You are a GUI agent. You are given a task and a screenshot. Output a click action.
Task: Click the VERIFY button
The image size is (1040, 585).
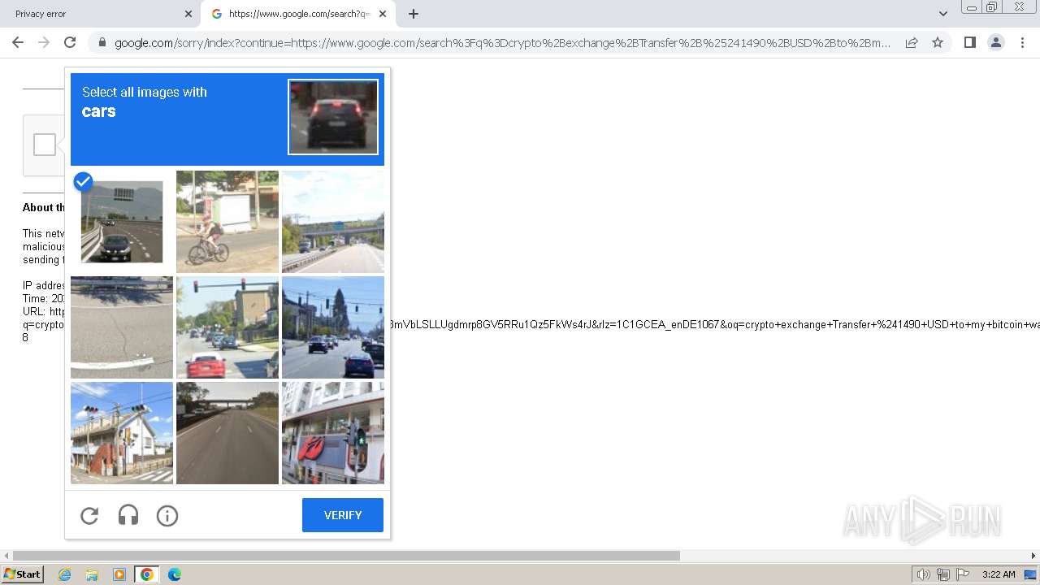tap(343, 515)
